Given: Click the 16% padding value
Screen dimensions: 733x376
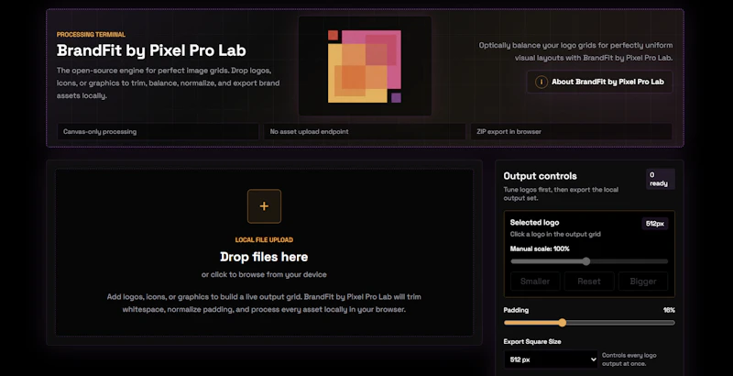Looking at the screenshot, I should click(x=669, y=310).
